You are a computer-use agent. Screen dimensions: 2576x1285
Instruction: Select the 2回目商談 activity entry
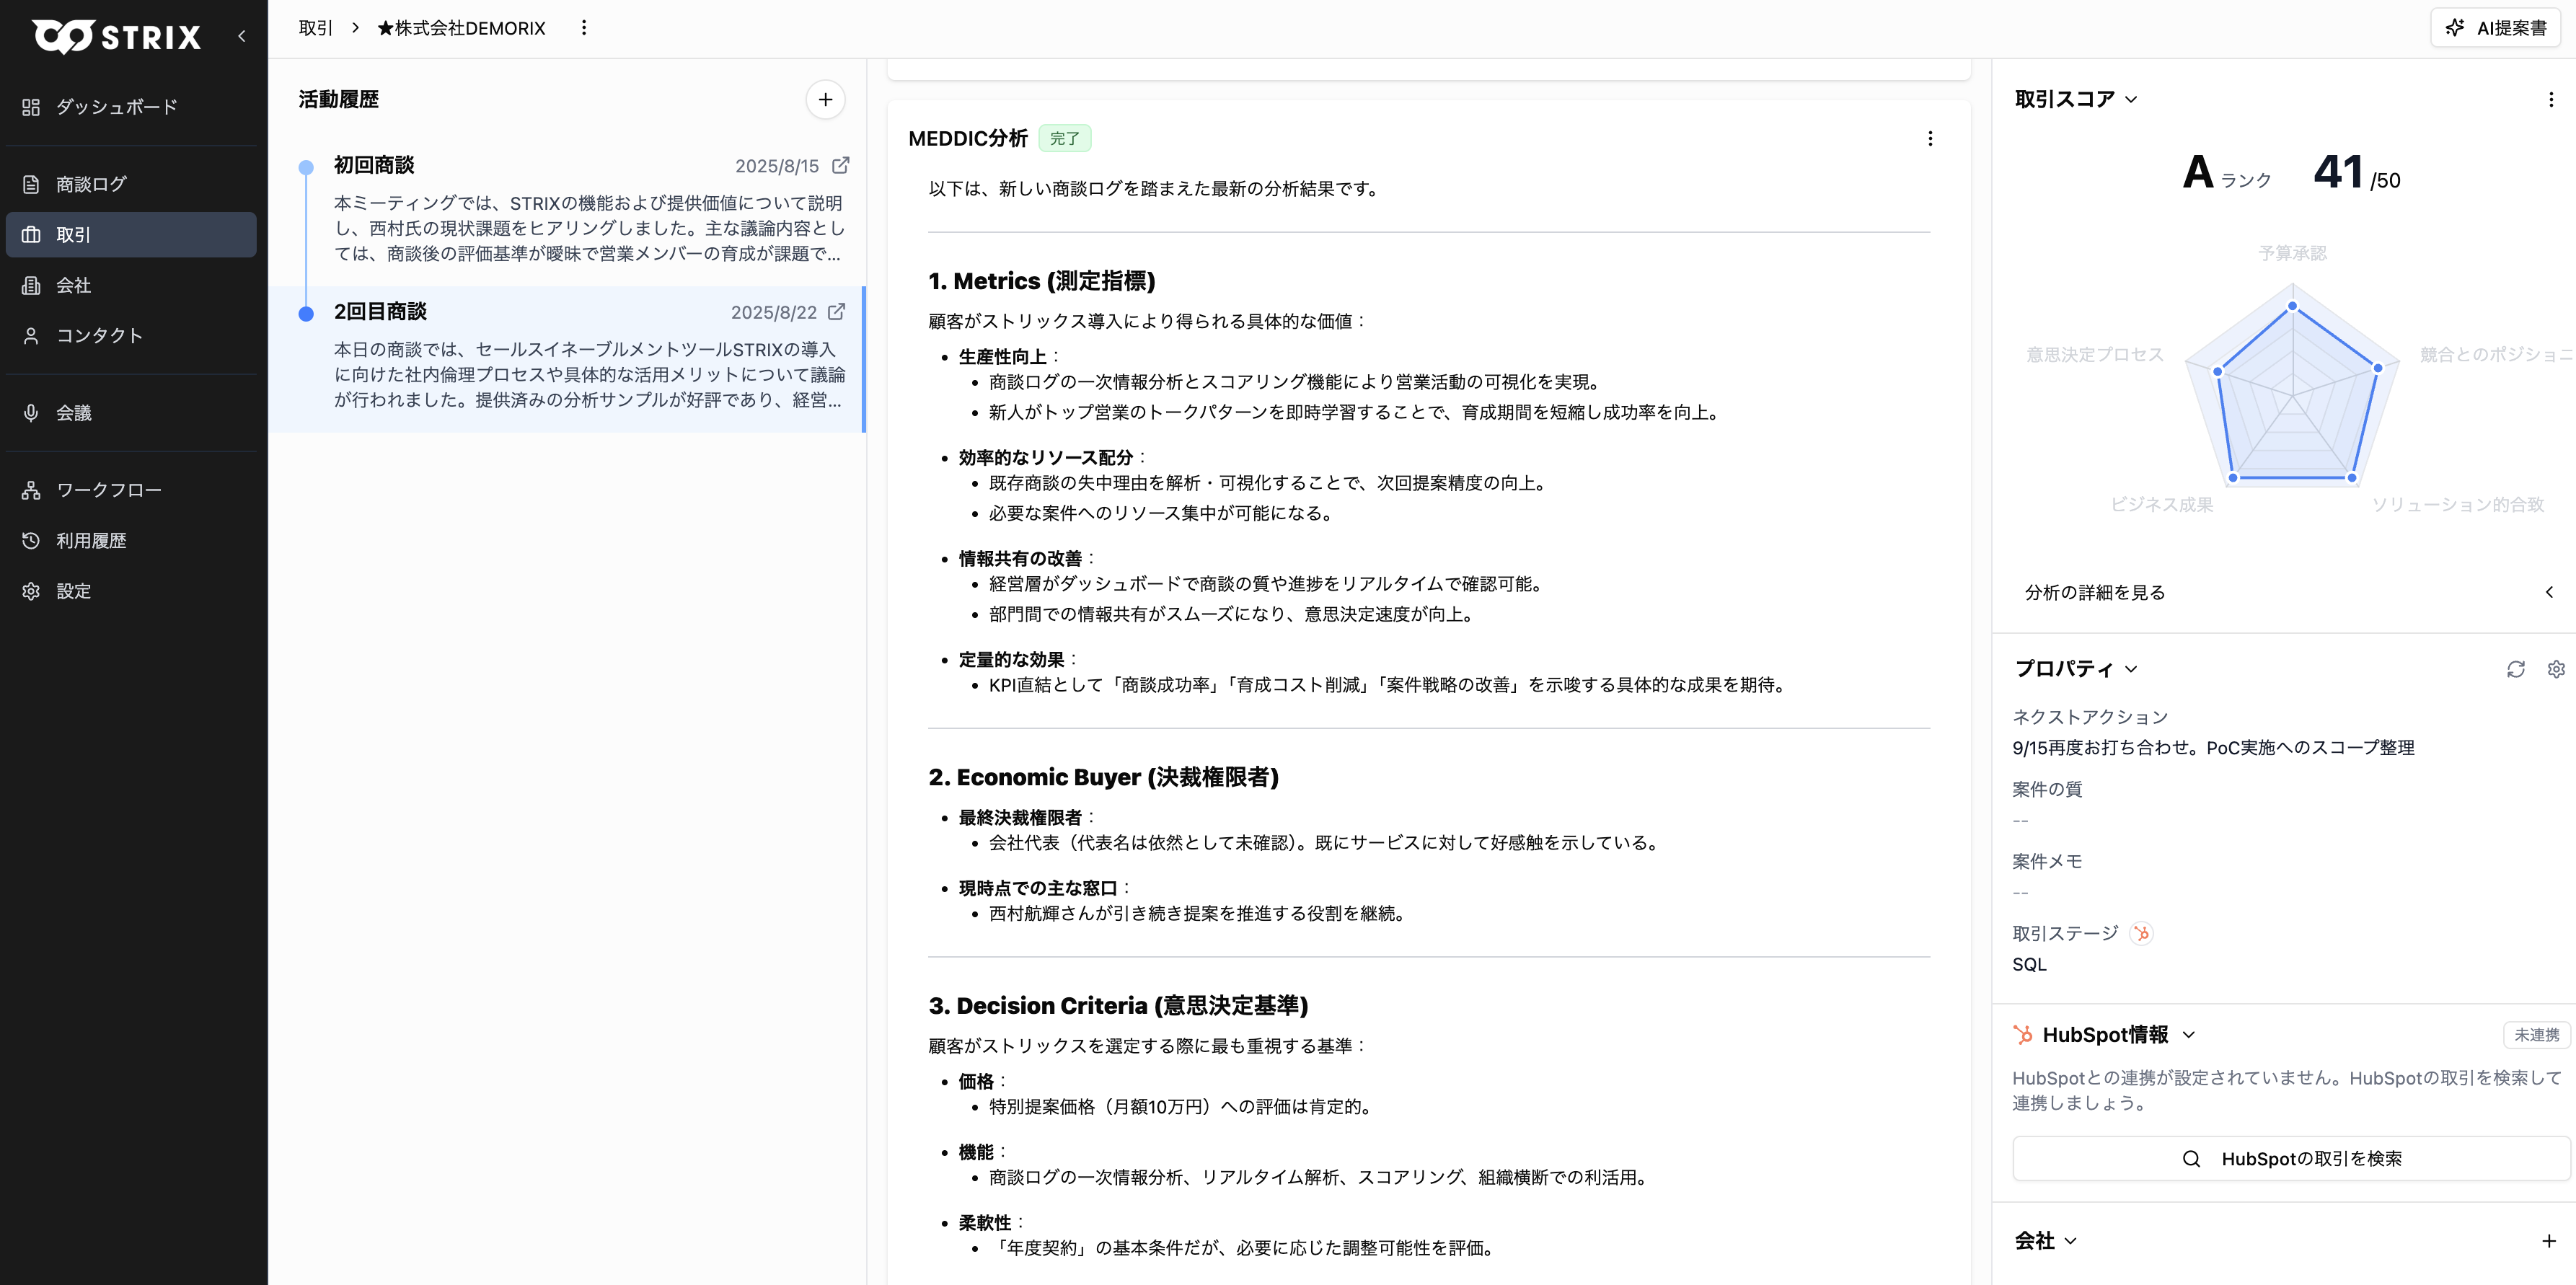pos(567,359)
